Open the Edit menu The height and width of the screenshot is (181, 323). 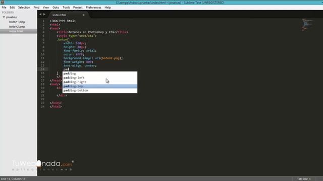tap(12, 8)
